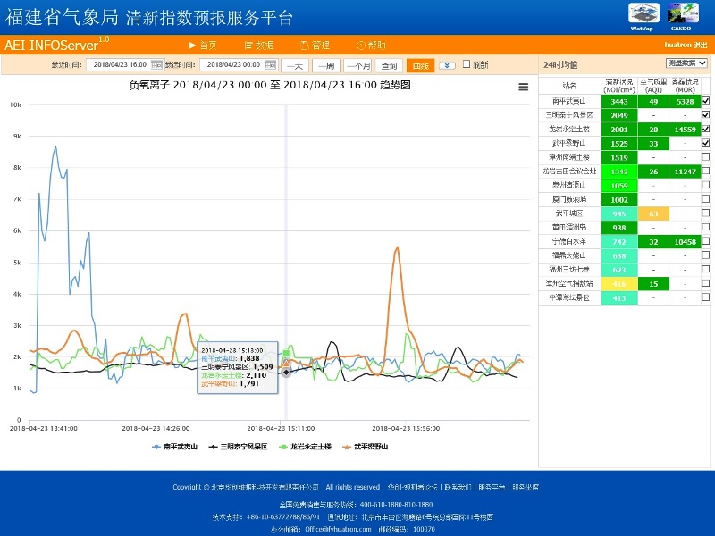Open calendar picker for end time field

[271, 65]
